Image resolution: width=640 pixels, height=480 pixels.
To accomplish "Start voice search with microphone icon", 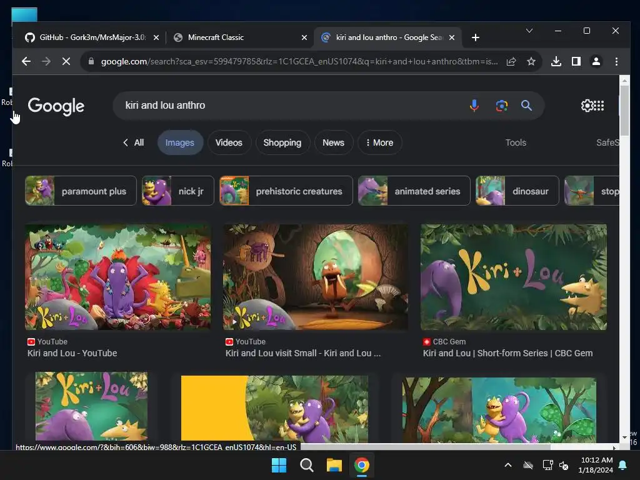I will (474, 106).
